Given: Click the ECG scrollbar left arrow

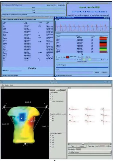Looking at the screenshot, I should click(69, 144).
